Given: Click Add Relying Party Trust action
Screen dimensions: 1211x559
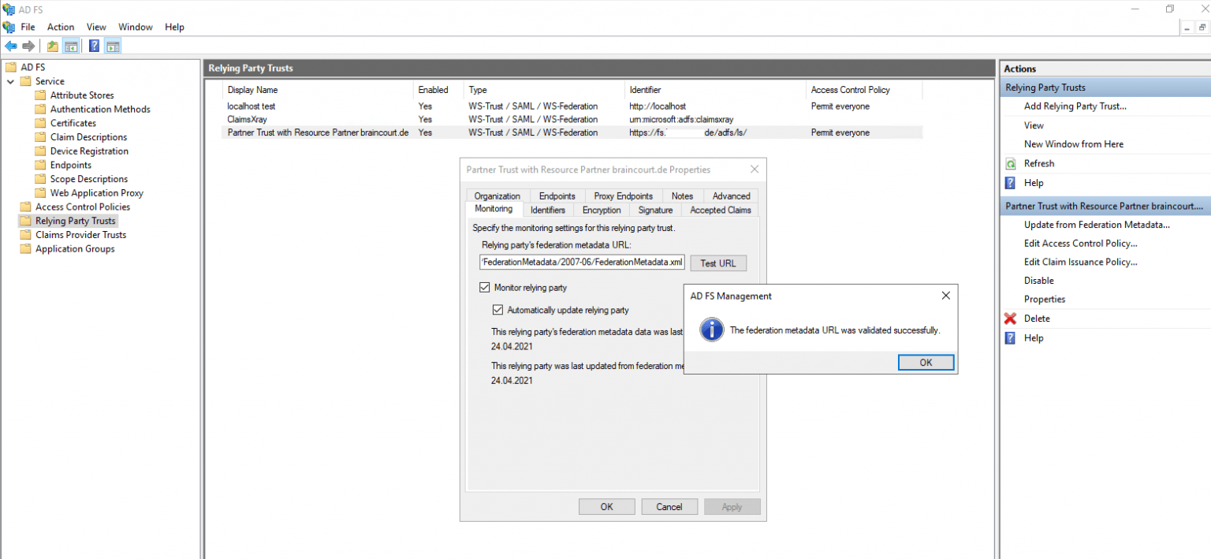Looking at the screenshot, I should click(x=1075, y=106).
